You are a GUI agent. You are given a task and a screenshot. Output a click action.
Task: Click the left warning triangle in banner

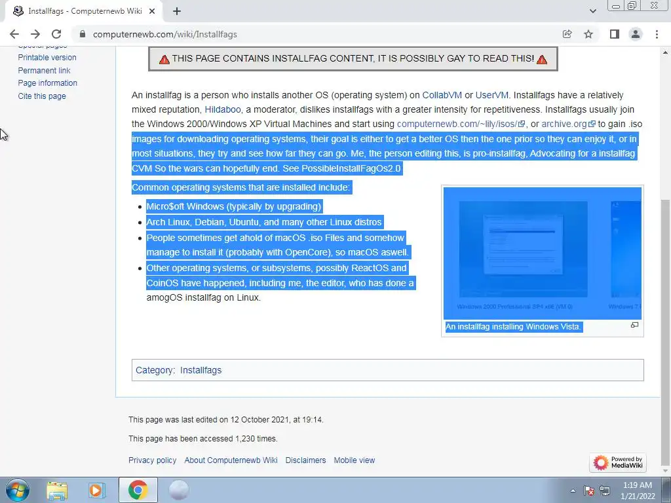[x=164, y=60]
